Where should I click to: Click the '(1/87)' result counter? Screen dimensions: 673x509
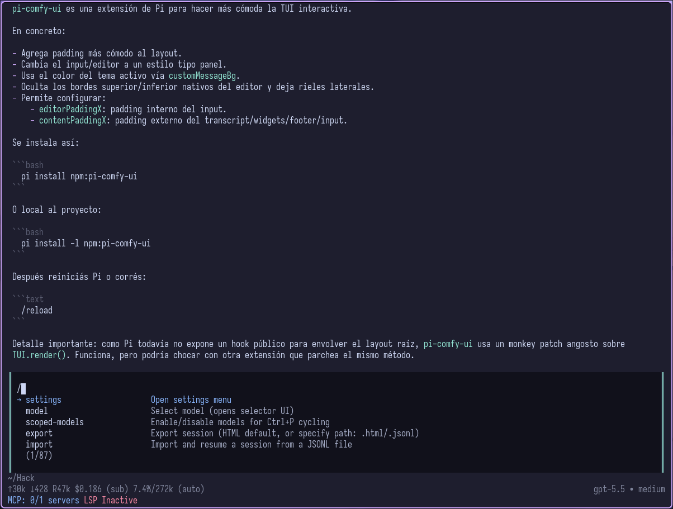coord(39,456)
